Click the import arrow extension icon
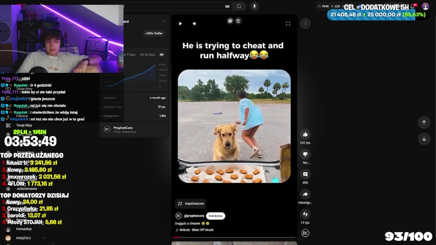 point(238,21)
